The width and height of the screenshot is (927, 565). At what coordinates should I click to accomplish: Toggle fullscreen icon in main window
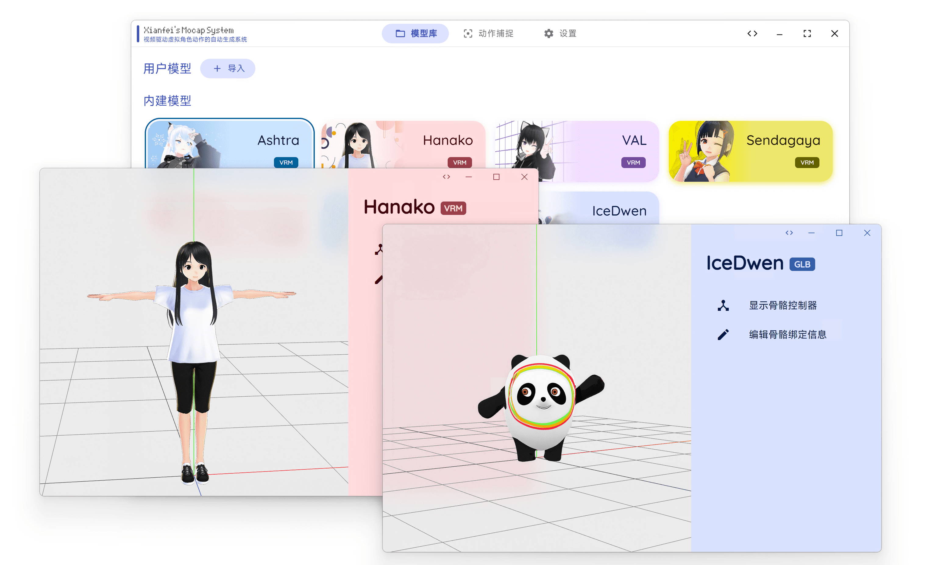click(x=807, y=33)
